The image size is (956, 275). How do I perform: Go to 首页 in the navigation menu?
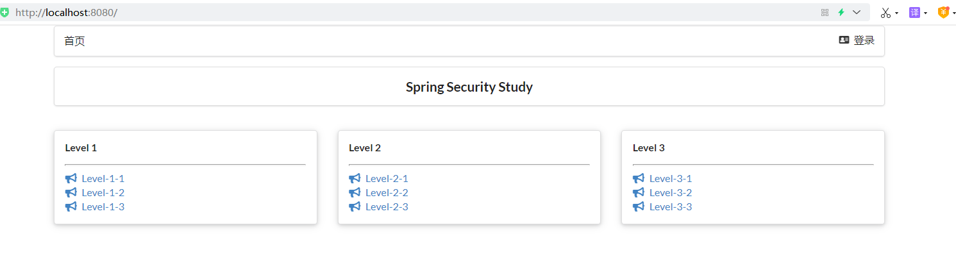point(74,41)
